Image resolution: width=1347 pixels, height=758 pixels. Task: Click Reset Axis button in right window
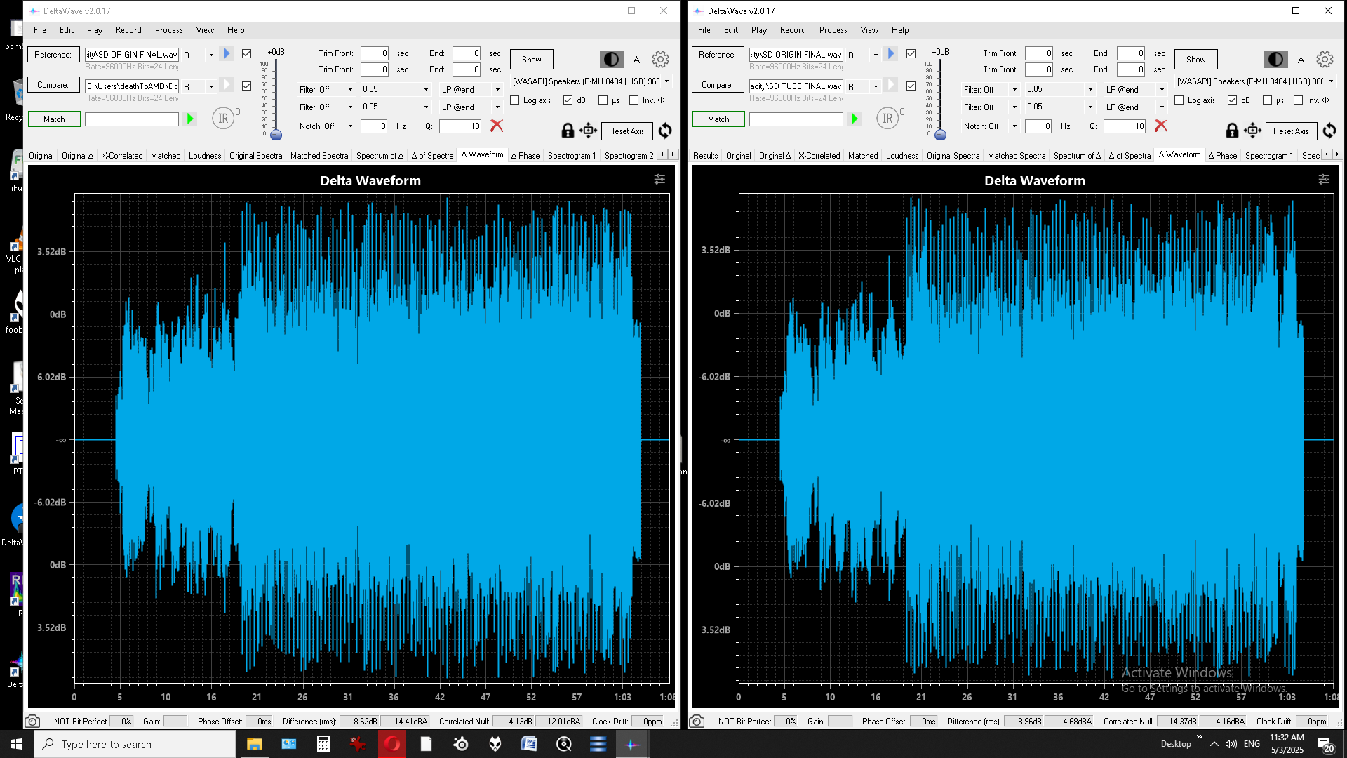pos(1291,131)
